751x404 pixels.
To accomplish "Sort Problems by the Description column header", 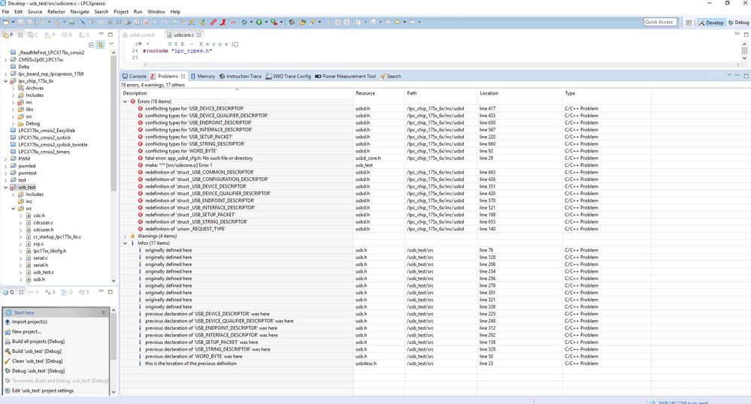I will [237, 93].
